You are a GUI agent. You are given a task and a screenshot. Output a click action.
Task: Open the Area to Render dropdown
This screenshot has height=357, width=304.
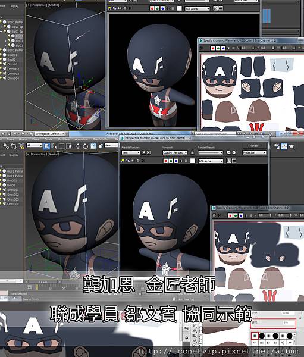(x=130, y=152)
